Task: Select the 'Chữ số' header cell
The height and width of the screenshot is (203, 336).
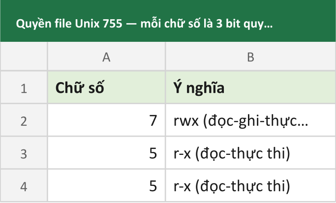Action: pos(106,87)
